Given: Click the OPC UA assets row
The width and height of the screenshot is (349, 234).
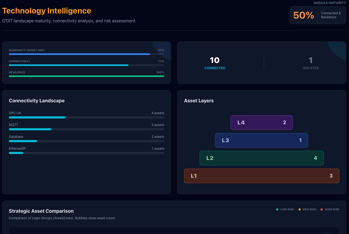Looking at the screenshot, I should pyautogui.click(x=87, y=115).
